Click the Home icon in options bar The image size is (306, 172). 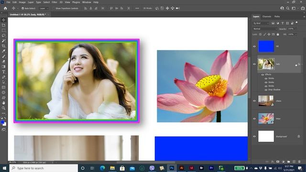[x=5, y=9]
